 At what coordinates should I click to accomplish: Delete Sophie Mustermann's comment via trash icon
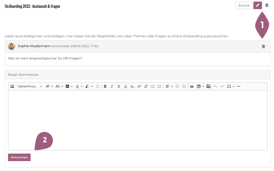coord(263,46)
